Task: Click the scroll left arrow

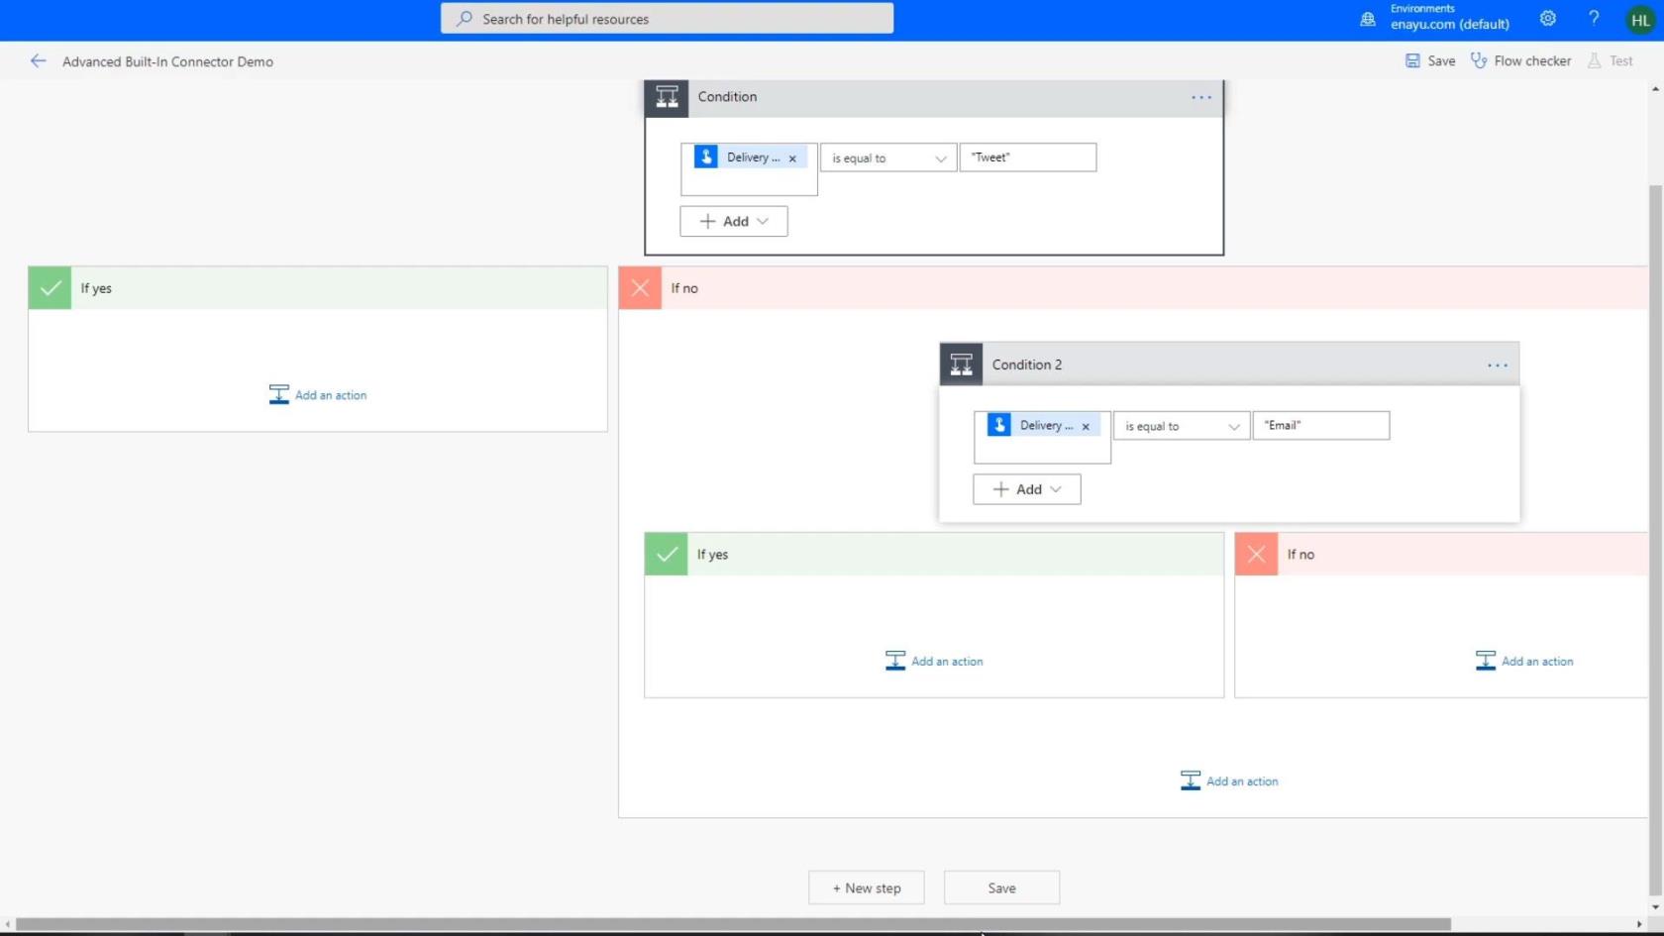Action: click(8, 924)
